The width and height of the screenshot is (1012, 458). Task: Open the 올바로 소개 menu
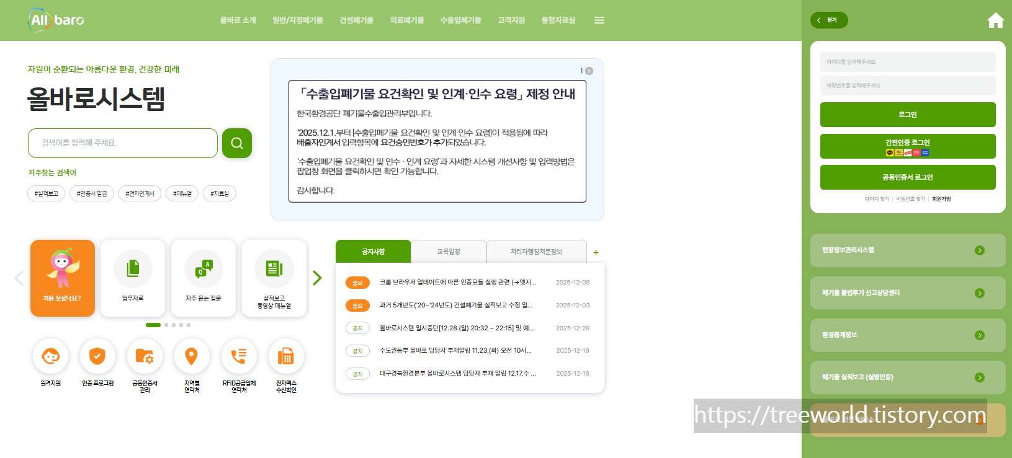238,20
